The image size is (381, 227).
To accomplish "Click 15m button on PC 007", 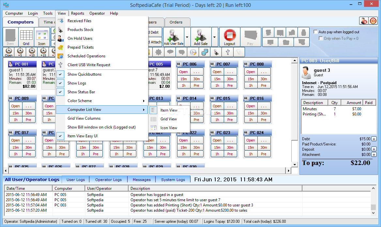I will (x=217, y=79).
